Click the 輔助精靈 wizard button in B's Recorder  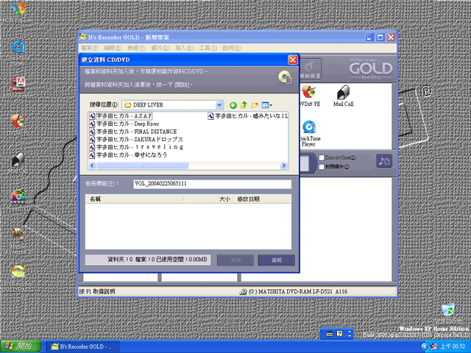[311, 69]
